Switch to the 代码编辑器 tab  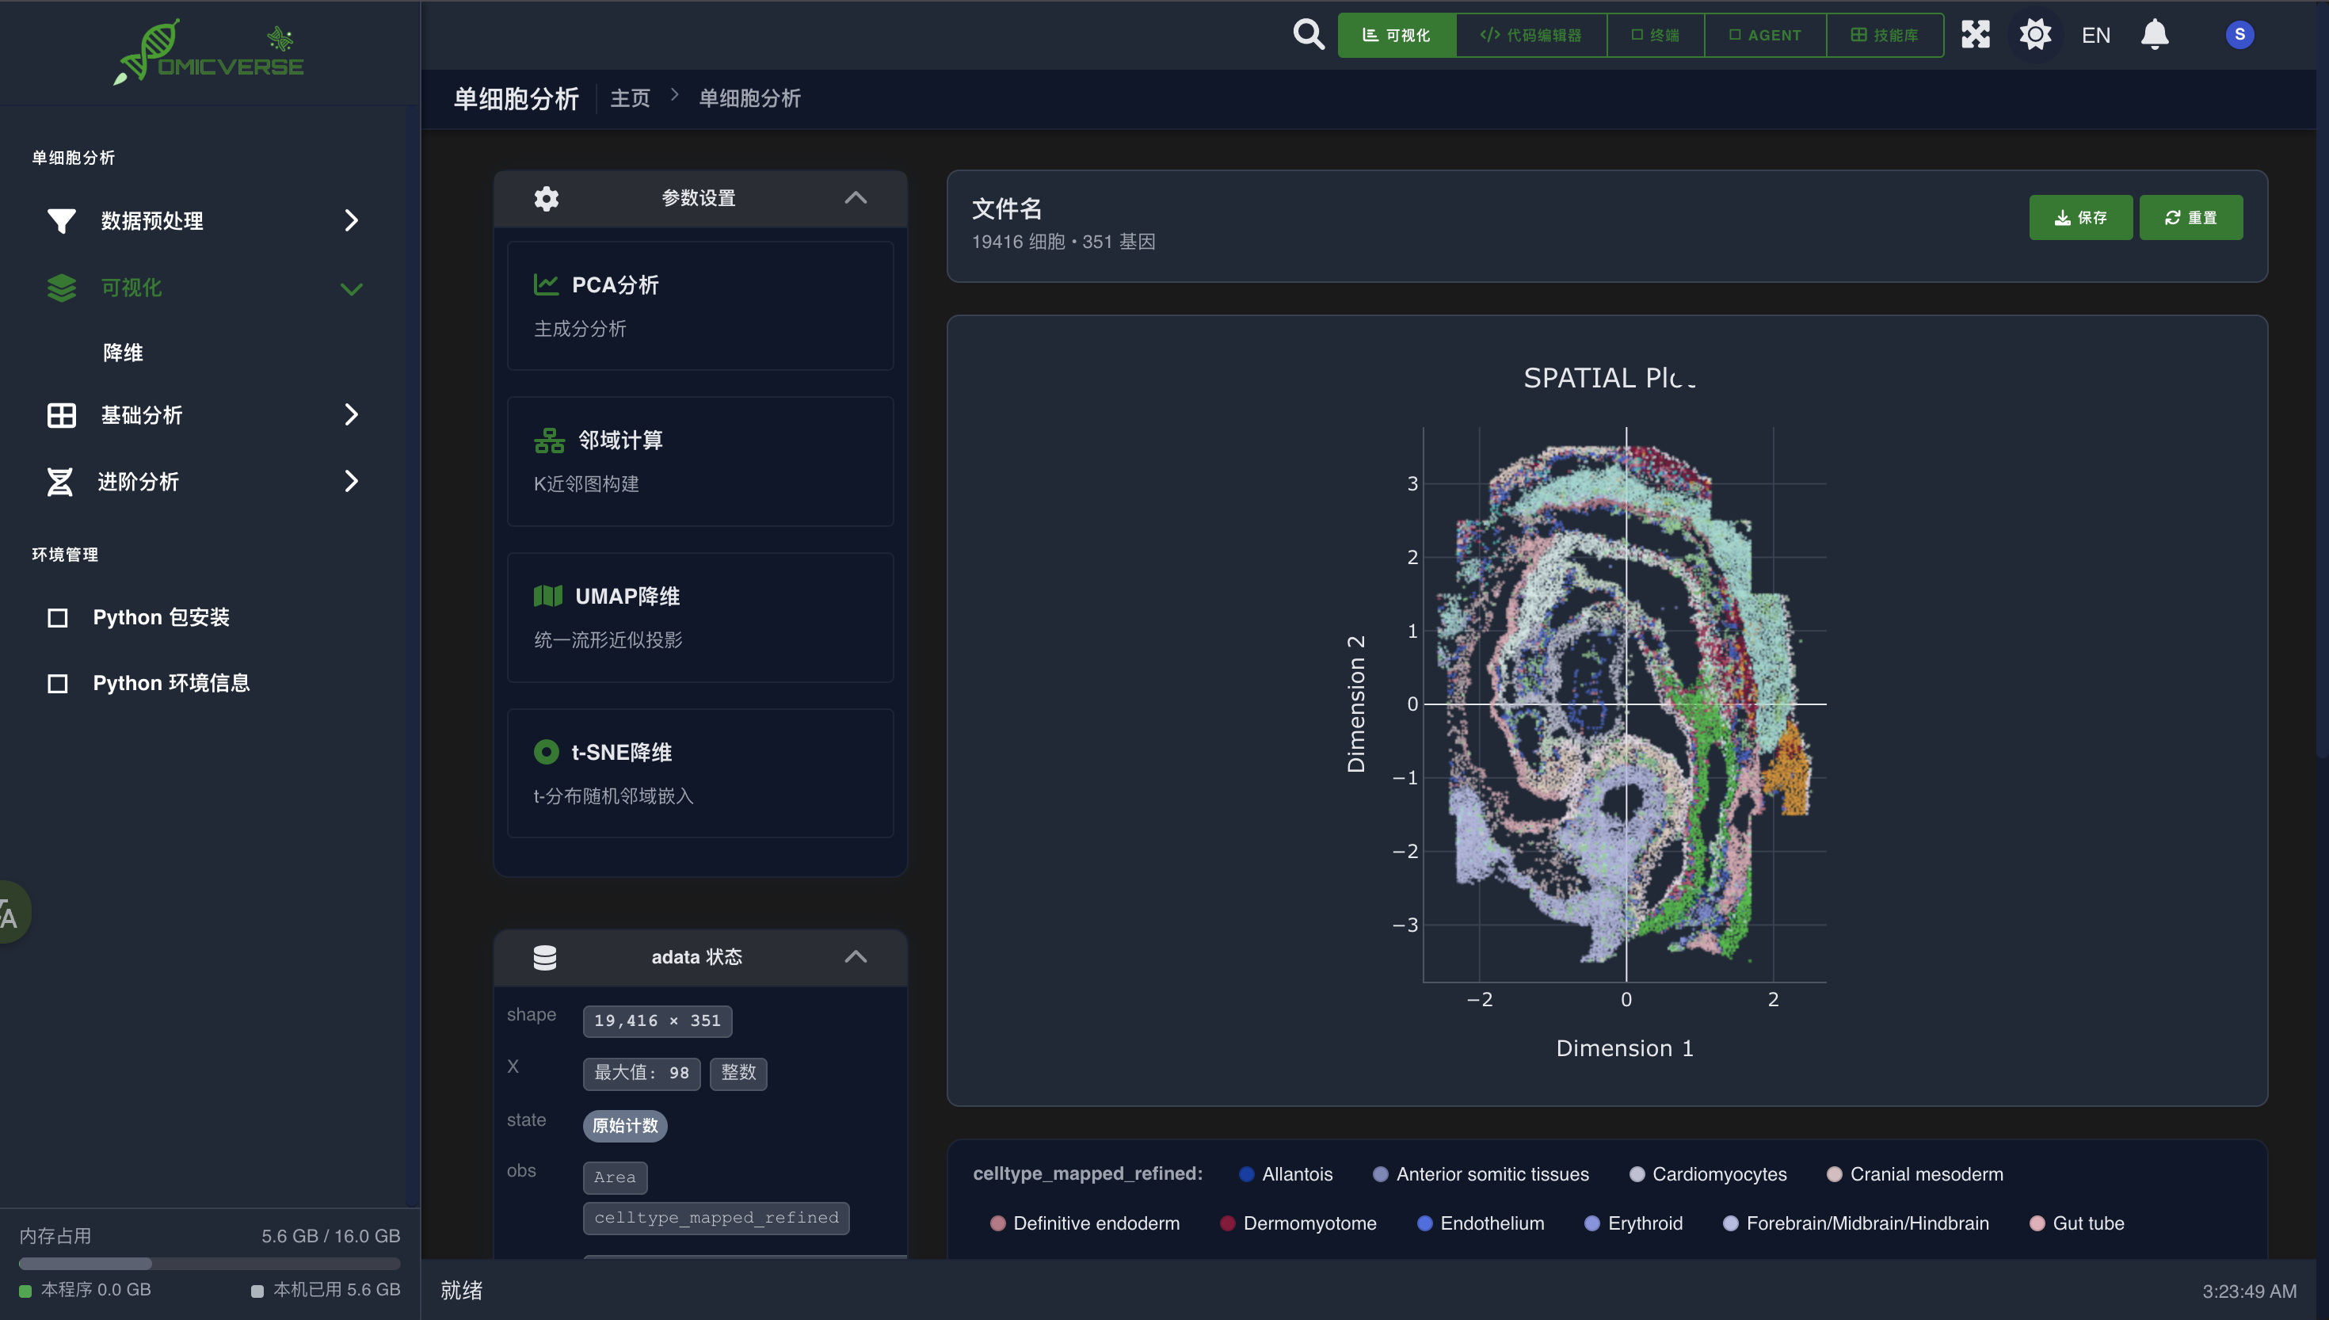(1530, 36)
